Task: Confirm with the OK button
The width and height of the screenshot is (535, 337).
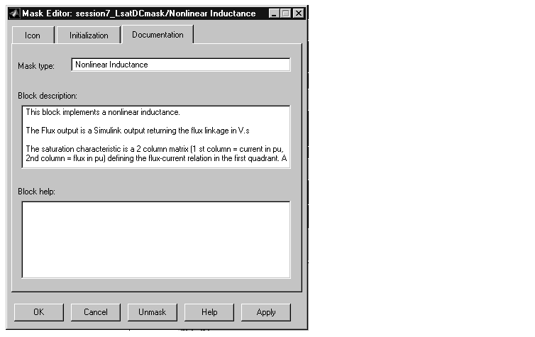Action: 39,312
